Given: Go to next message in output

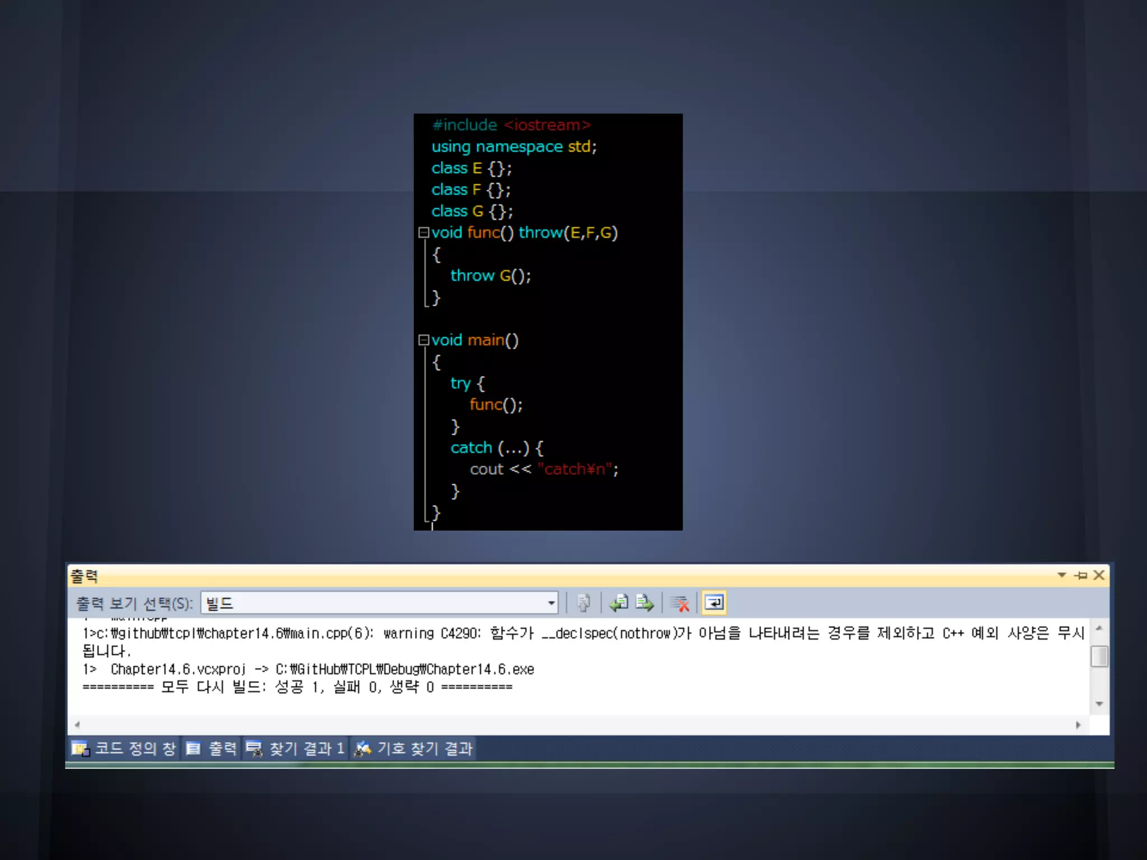Looking at the screenshot, I should (x=645, y=603).
